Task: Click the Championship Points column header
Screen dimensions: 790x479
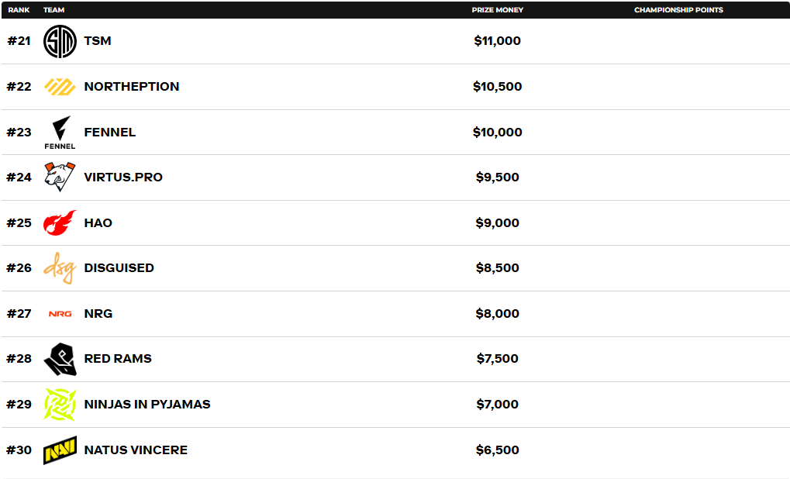Action: 678,10
